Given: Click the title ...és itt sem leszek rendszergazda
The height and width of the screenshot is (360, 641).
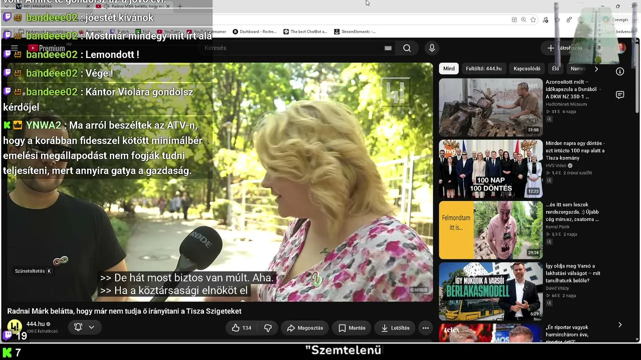Looking at the screenshot, I should tap(572, 212).
